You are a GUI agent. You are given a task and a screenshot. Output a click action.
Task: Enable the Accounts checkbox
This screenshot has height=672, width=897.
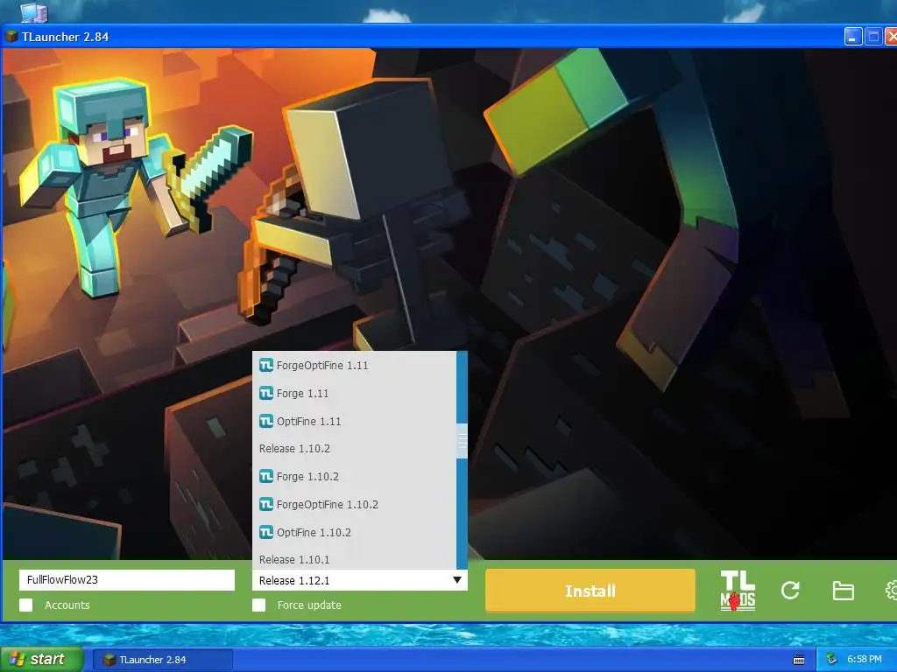click(x=25, y=605)
